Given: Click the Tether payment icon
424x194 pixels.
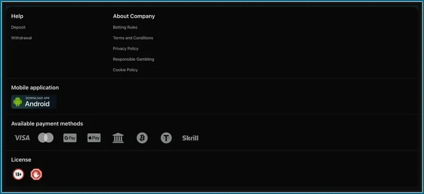Looking at the screenshot, I should click(166, 138).
